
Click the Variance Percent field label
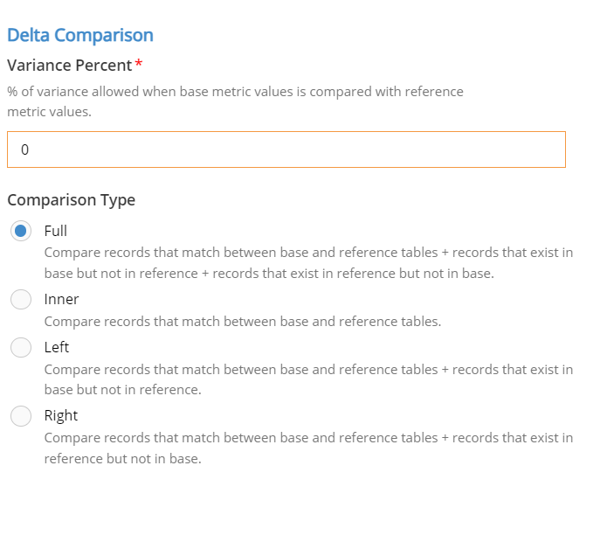[x=70, y=65]
